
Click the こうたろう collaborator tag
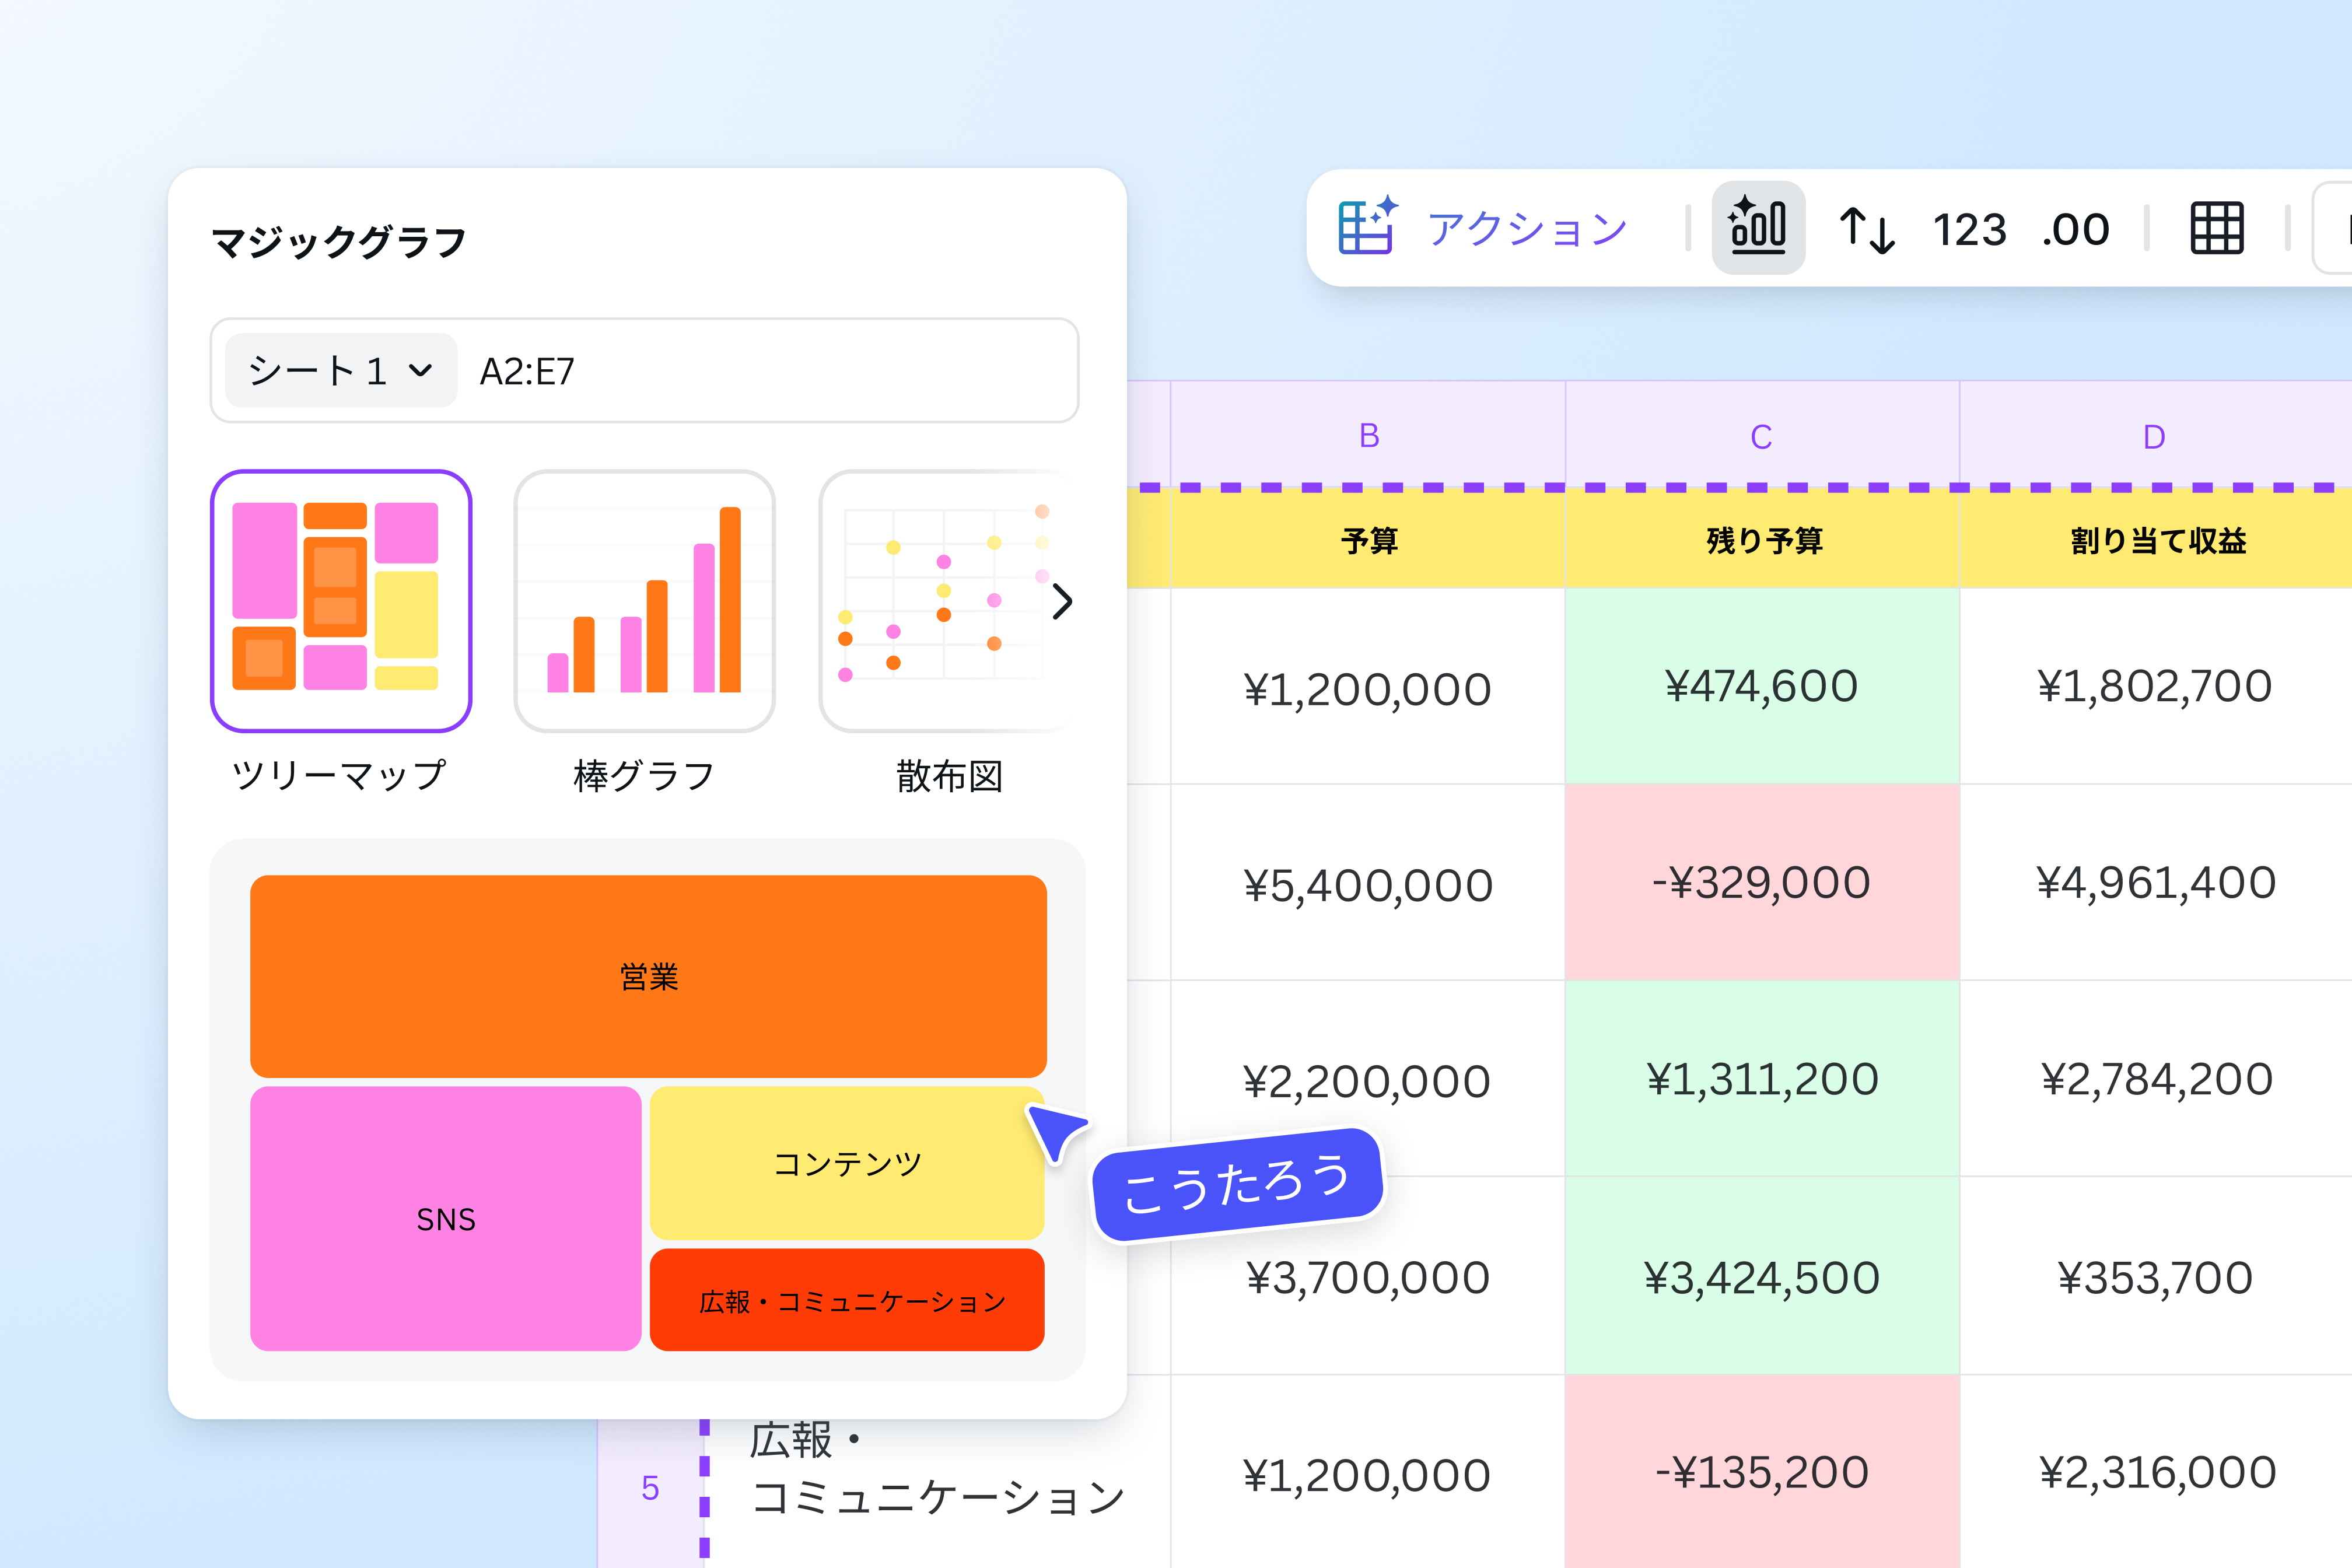[1238, 1184]
